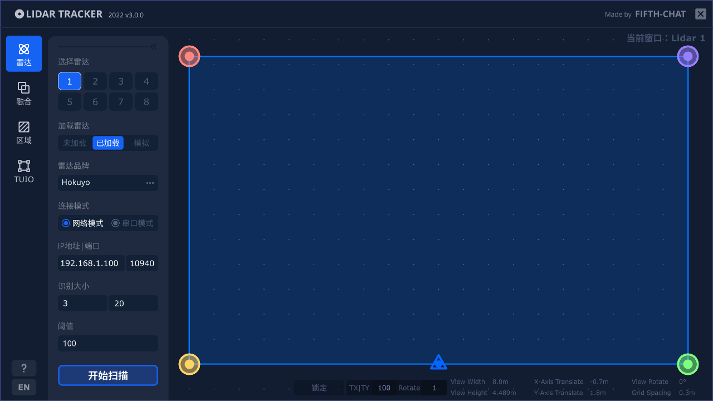Open the 融合 (Fusion) panel
The image size is (713, 401).
tap(23, 93)
